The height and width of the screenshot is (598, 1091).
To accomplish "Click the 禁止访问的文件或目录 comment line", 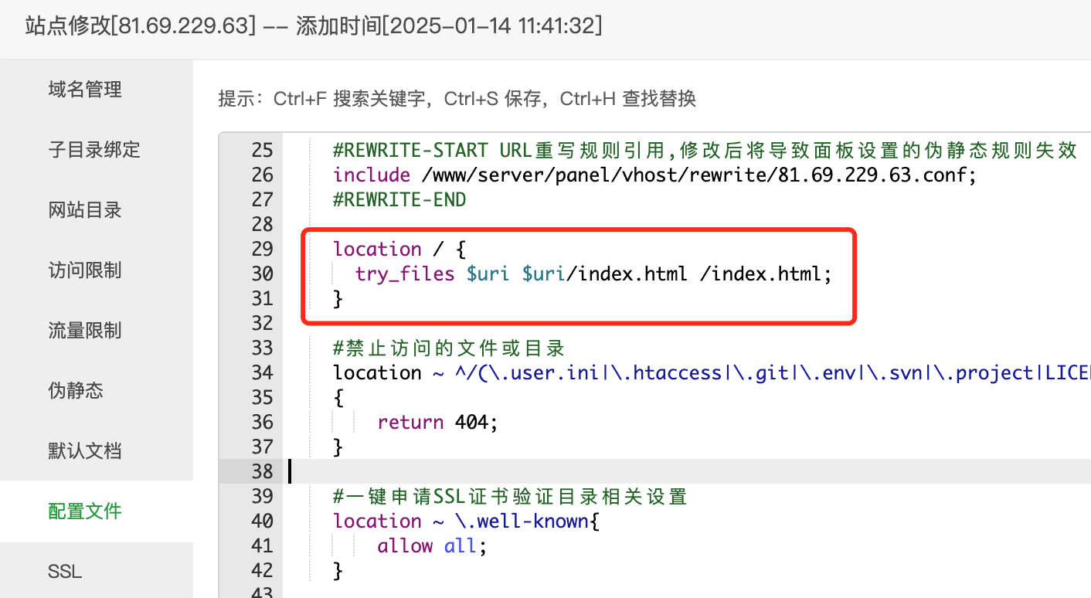I will coord(449,348).
